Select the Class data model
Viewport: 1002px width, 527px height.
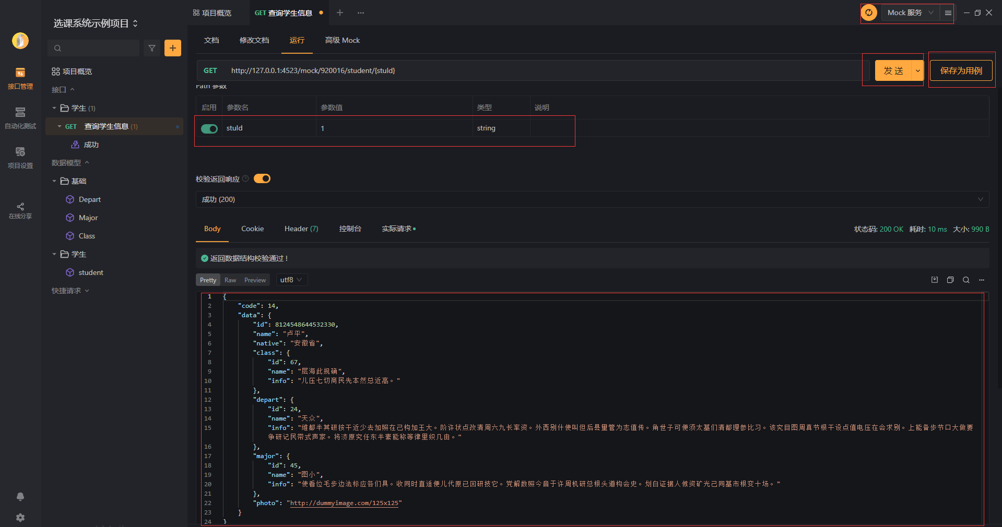click(80, 236)
